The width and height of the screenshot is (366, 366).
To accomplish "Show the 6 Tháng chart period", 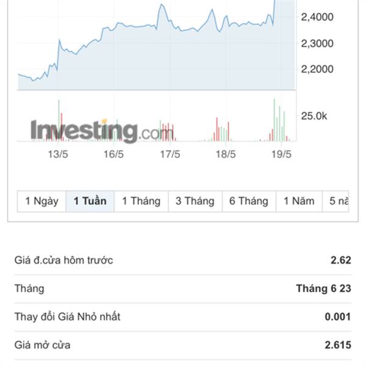I will tap(248, 201).
